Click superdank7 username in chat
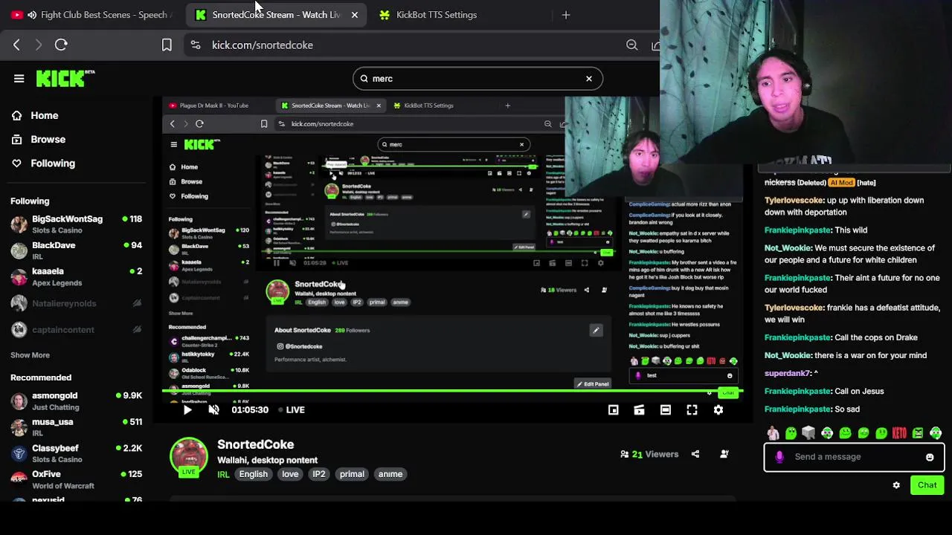952x535 pixels. click(x=787, y=373)
